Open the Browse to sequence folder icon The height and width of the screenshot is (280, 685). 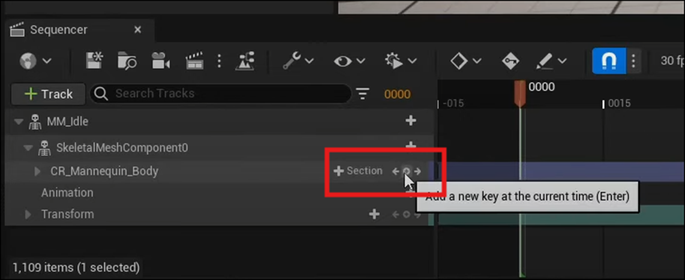pos(127,61)
